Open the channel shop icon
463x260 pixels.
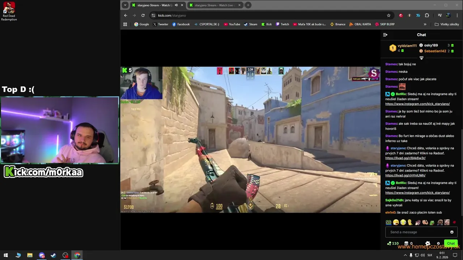point(406,243)
